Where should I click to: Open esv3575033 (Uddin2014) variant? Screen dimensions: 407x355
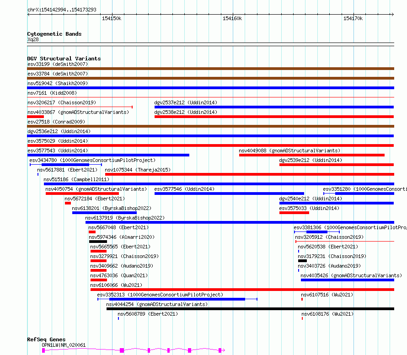(x=310, y=208)
